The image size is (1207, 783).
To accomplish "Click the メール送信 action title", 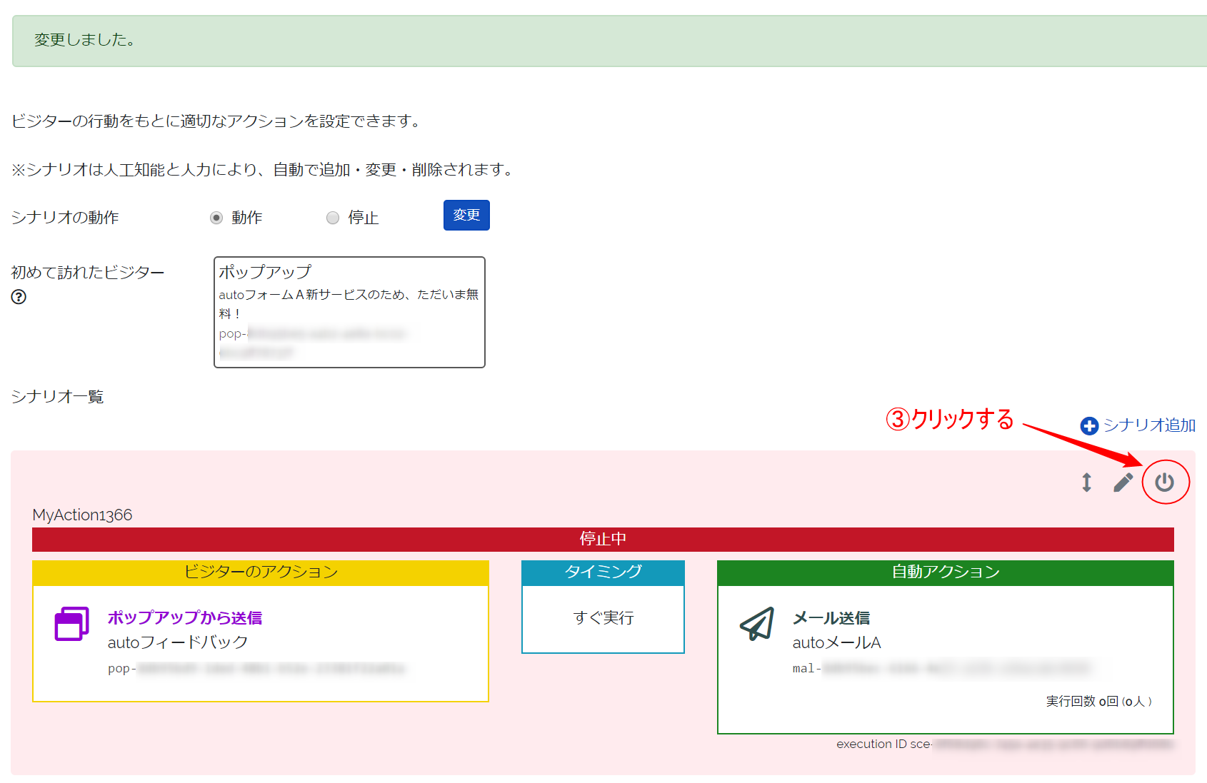I will coord(831,617).
